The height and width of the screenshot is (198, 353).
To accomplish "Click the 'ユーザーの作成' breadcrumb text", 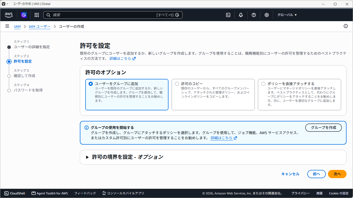I will pos(71,27).
